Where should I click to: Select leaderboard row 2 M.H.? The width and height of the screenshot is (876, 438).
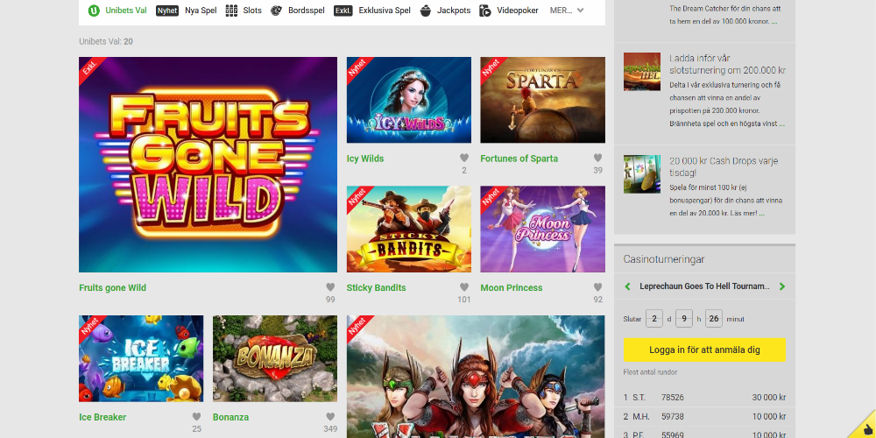point(704,417)
